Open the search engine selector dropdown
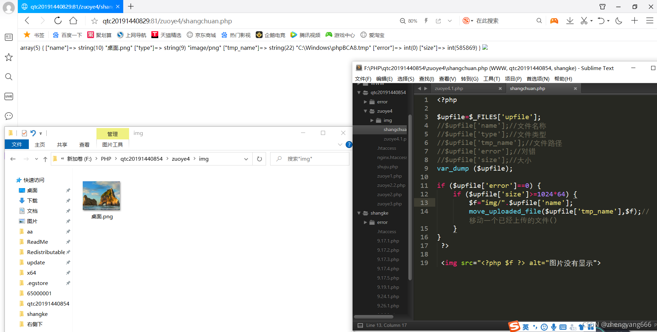This screenshot has height=332, width=657. point(468,21)
